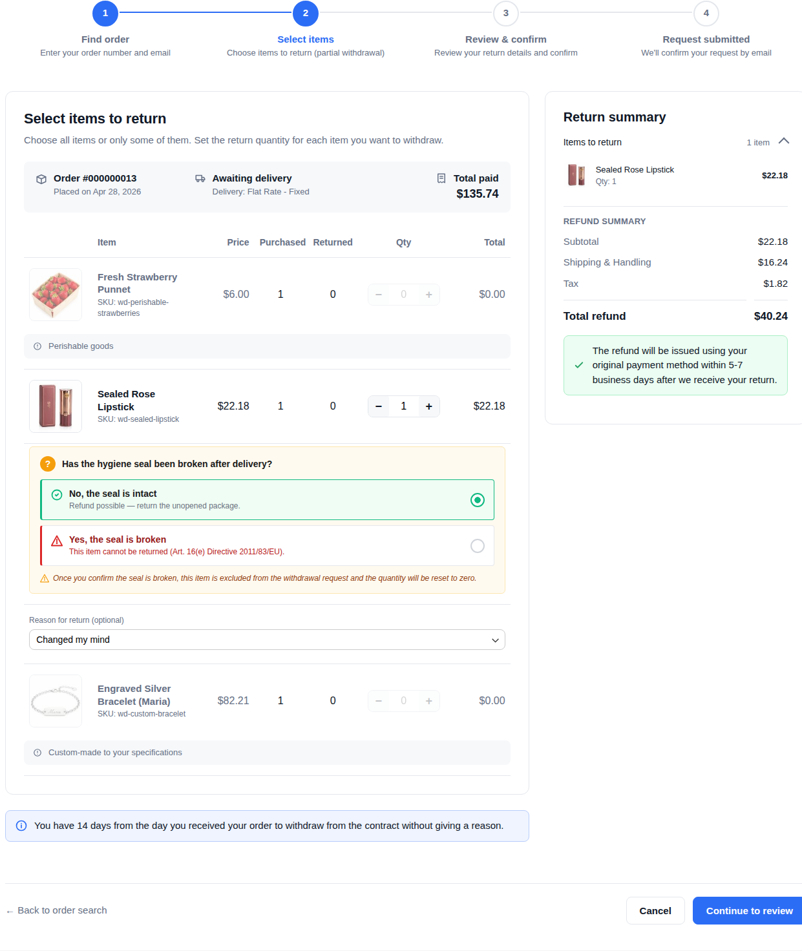Click the Fresh Strawberry Punnet $6.00 price
Image resolution: width=802 pixels, height=951 pixels.
[236, 295]
